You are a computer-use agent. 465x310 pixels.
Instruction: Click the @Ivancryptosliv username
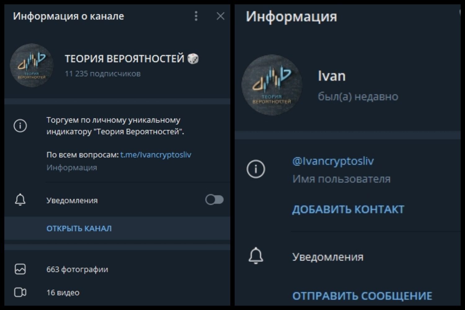tap(333, 161)
